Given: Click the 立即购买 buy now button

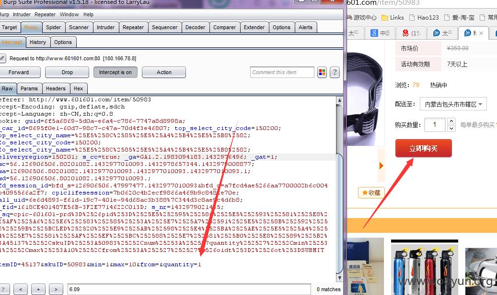Looking at the screenshot, I should [424, 148].
